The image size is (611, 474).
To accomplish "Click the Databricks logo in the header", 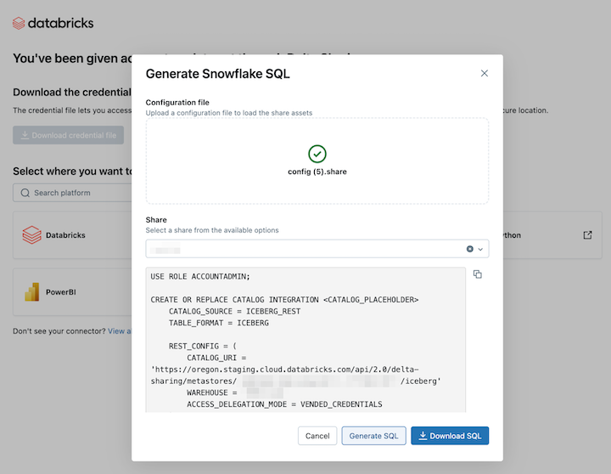I will pos(53,23).
